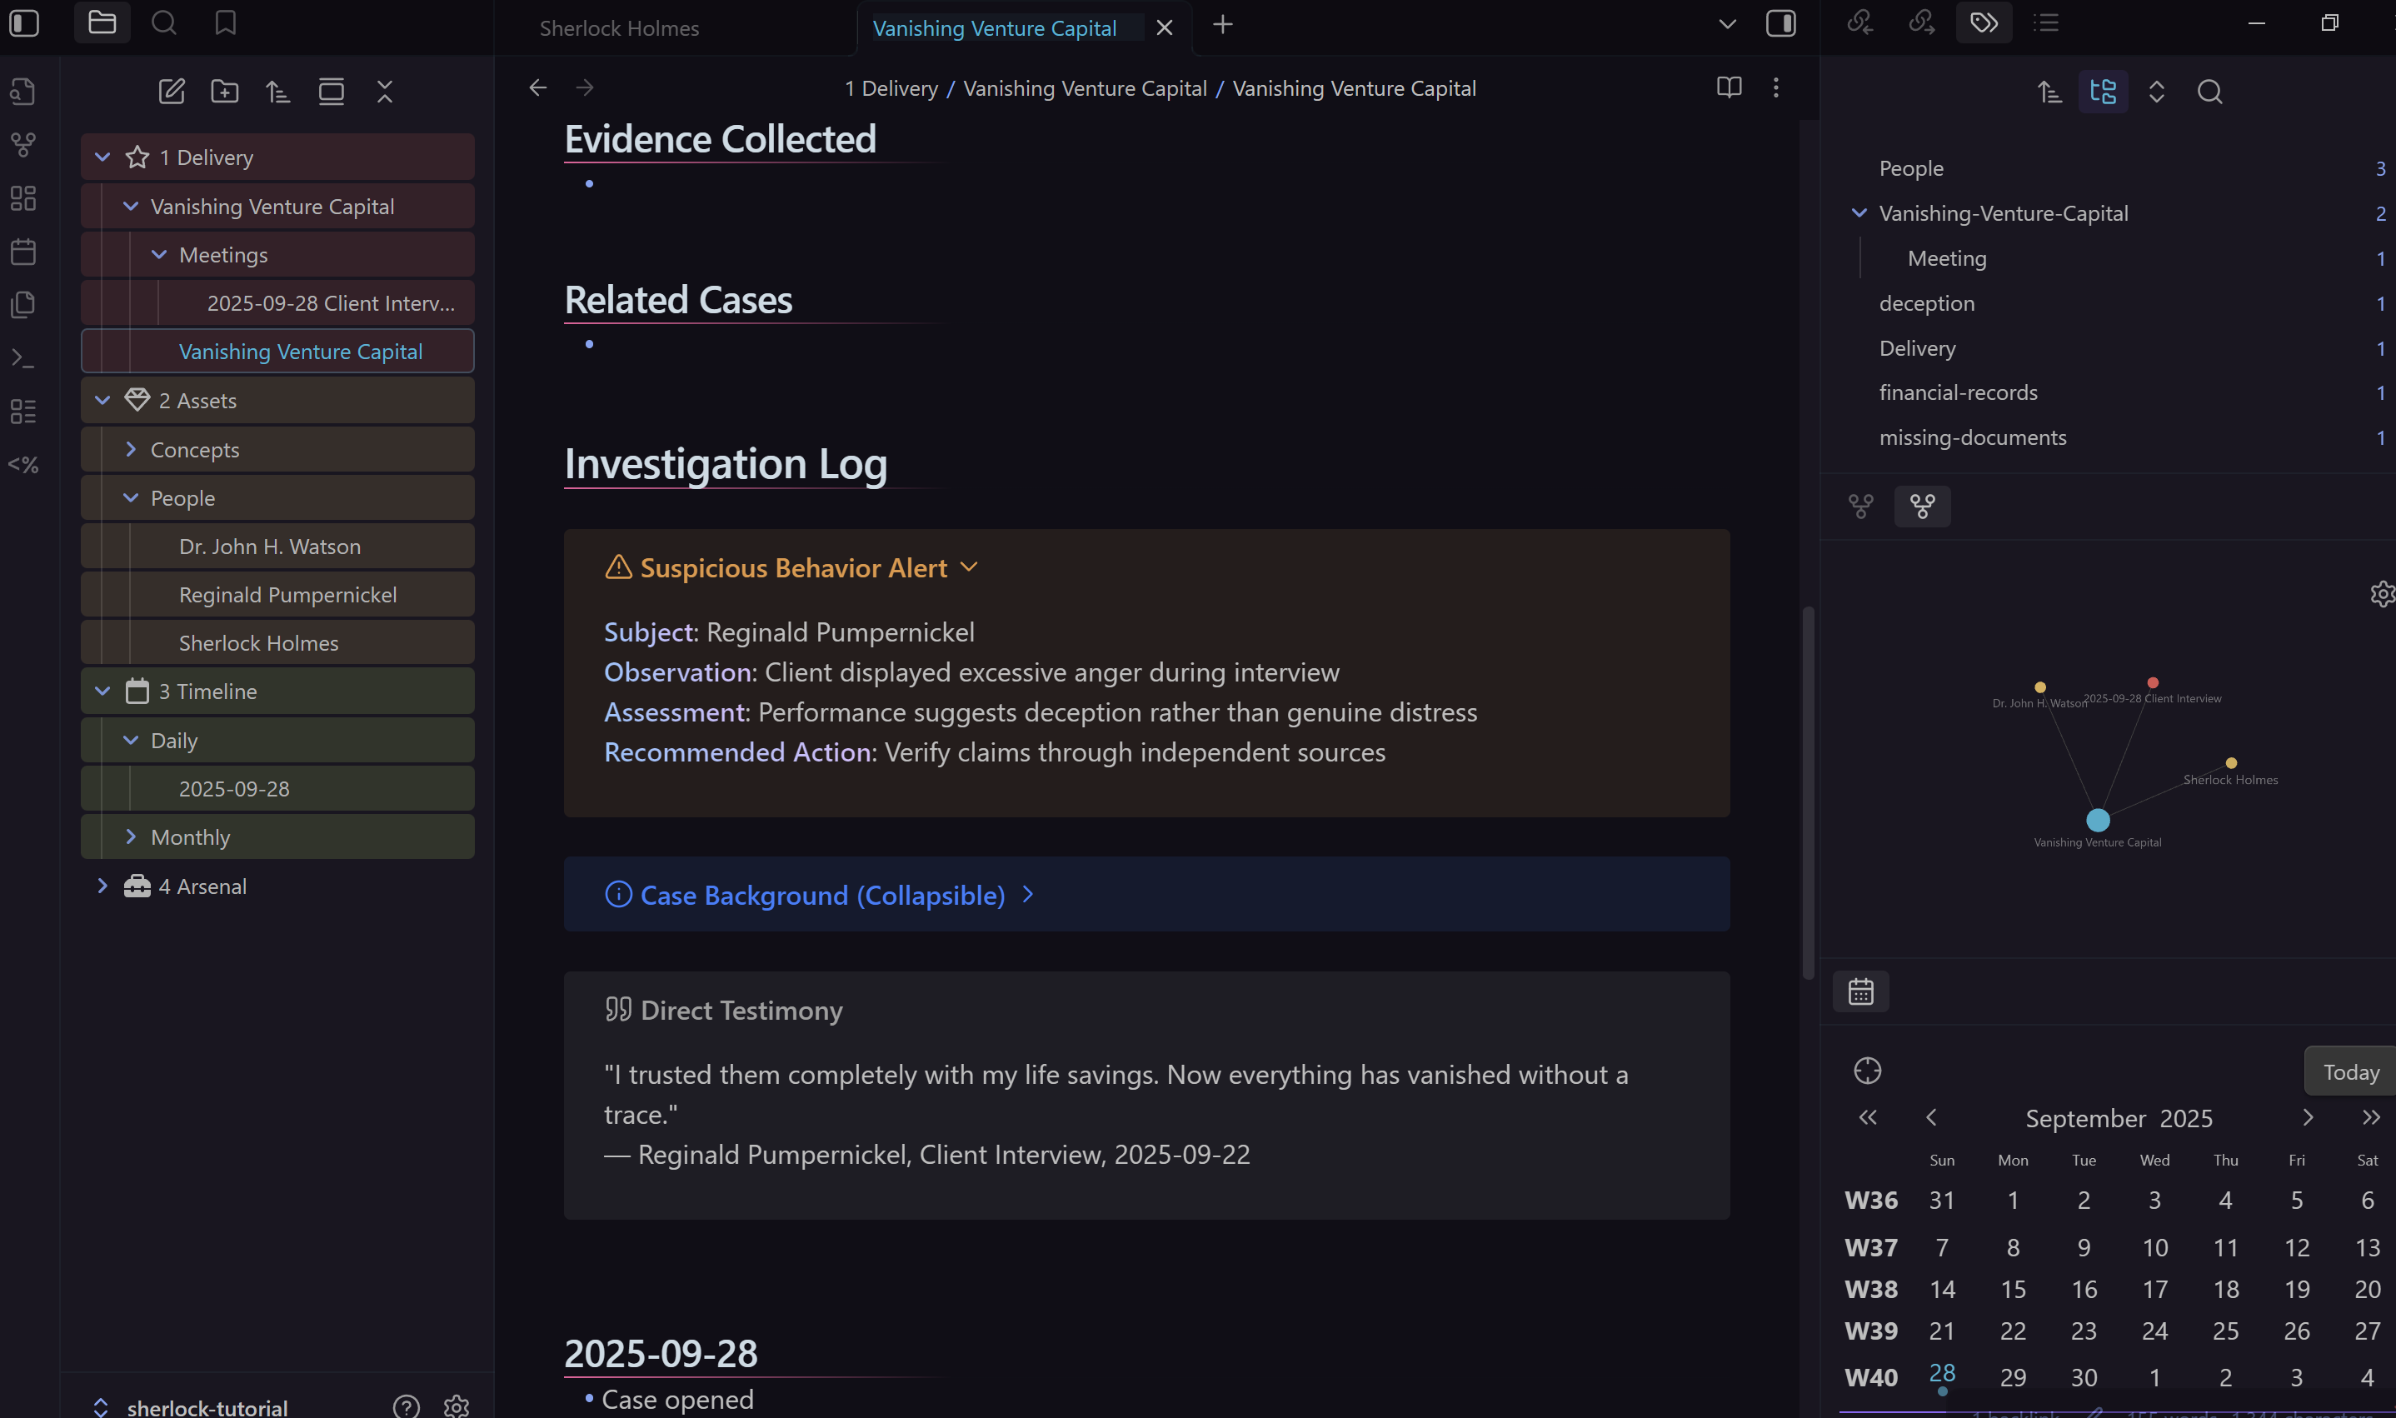Click the new note icon
This screenshot has width=2396, height=1418.
pyautogui.click(x=171, y=92)
